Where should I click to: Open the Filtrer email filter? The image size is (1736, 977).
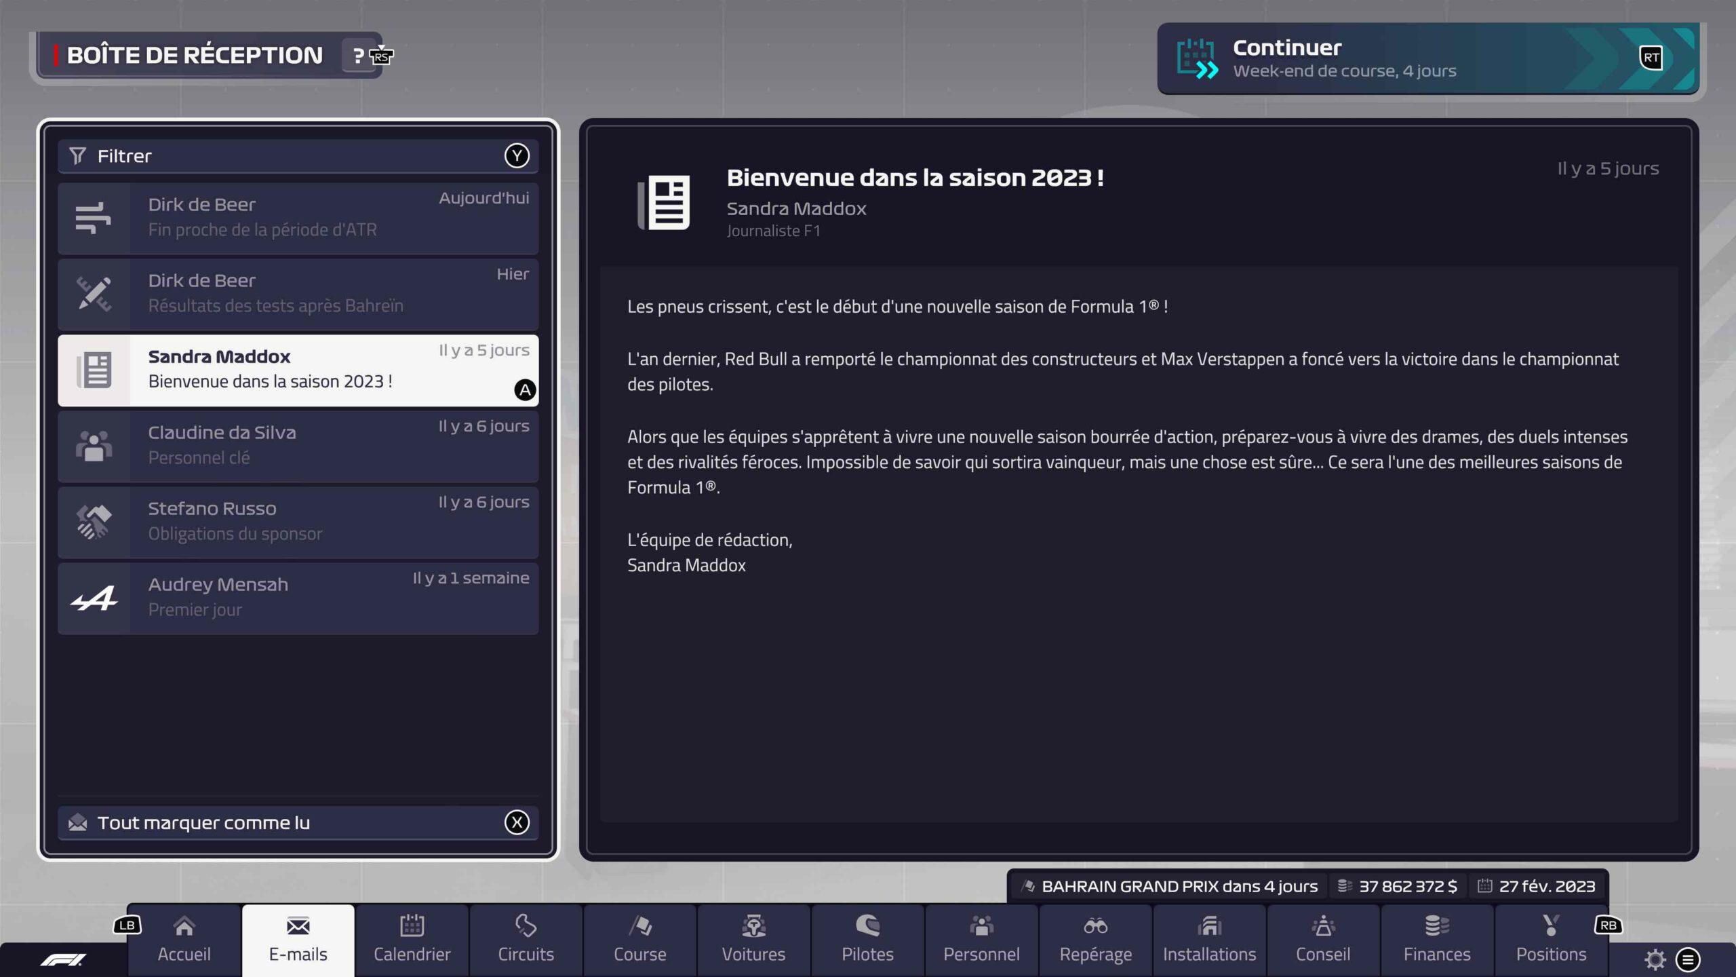pos(298,156)
